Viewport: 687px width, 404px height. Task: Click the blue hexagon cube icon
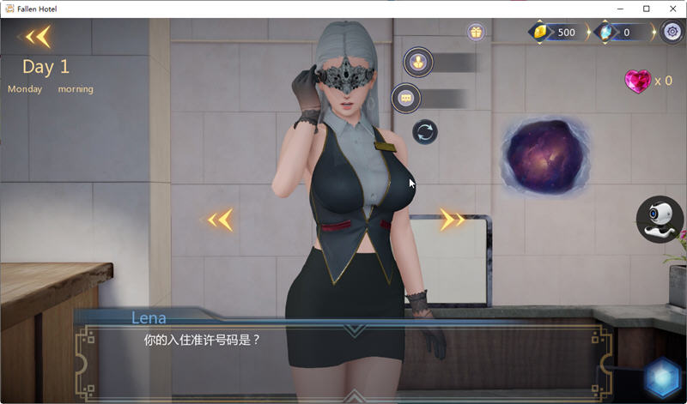click(x=663, y=378)
